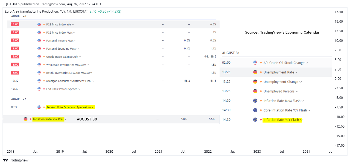The width and height of the screenshot is (350, 165).
Task: Click the US flag beside API Crude Oil Stock Change
Action: coord(255,63)
